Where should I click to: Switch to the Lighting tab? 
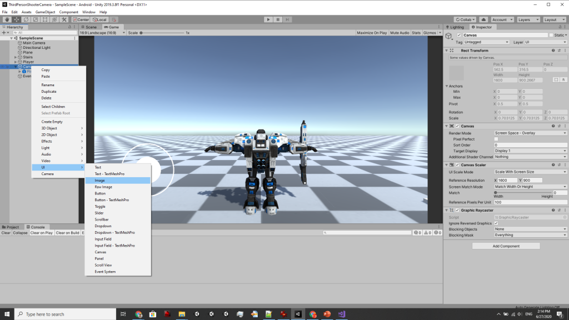pos(455,27)
